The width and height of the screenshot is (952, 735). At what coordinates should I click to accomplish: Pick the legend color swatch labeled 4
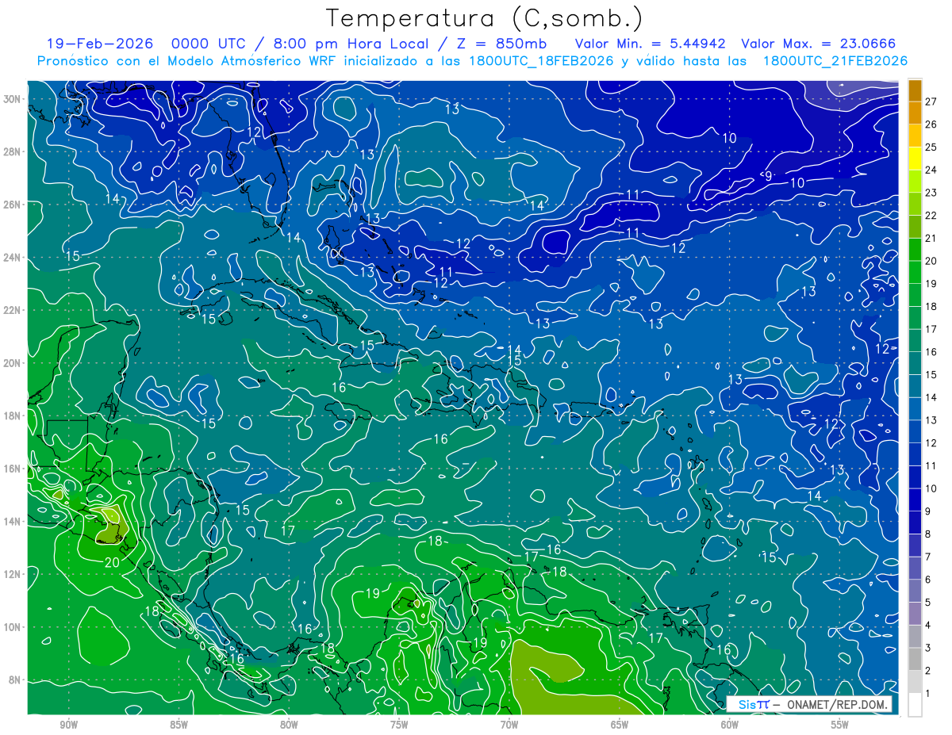916,614
